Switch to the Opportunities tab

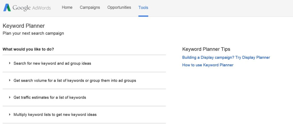[x=119, y=7]
